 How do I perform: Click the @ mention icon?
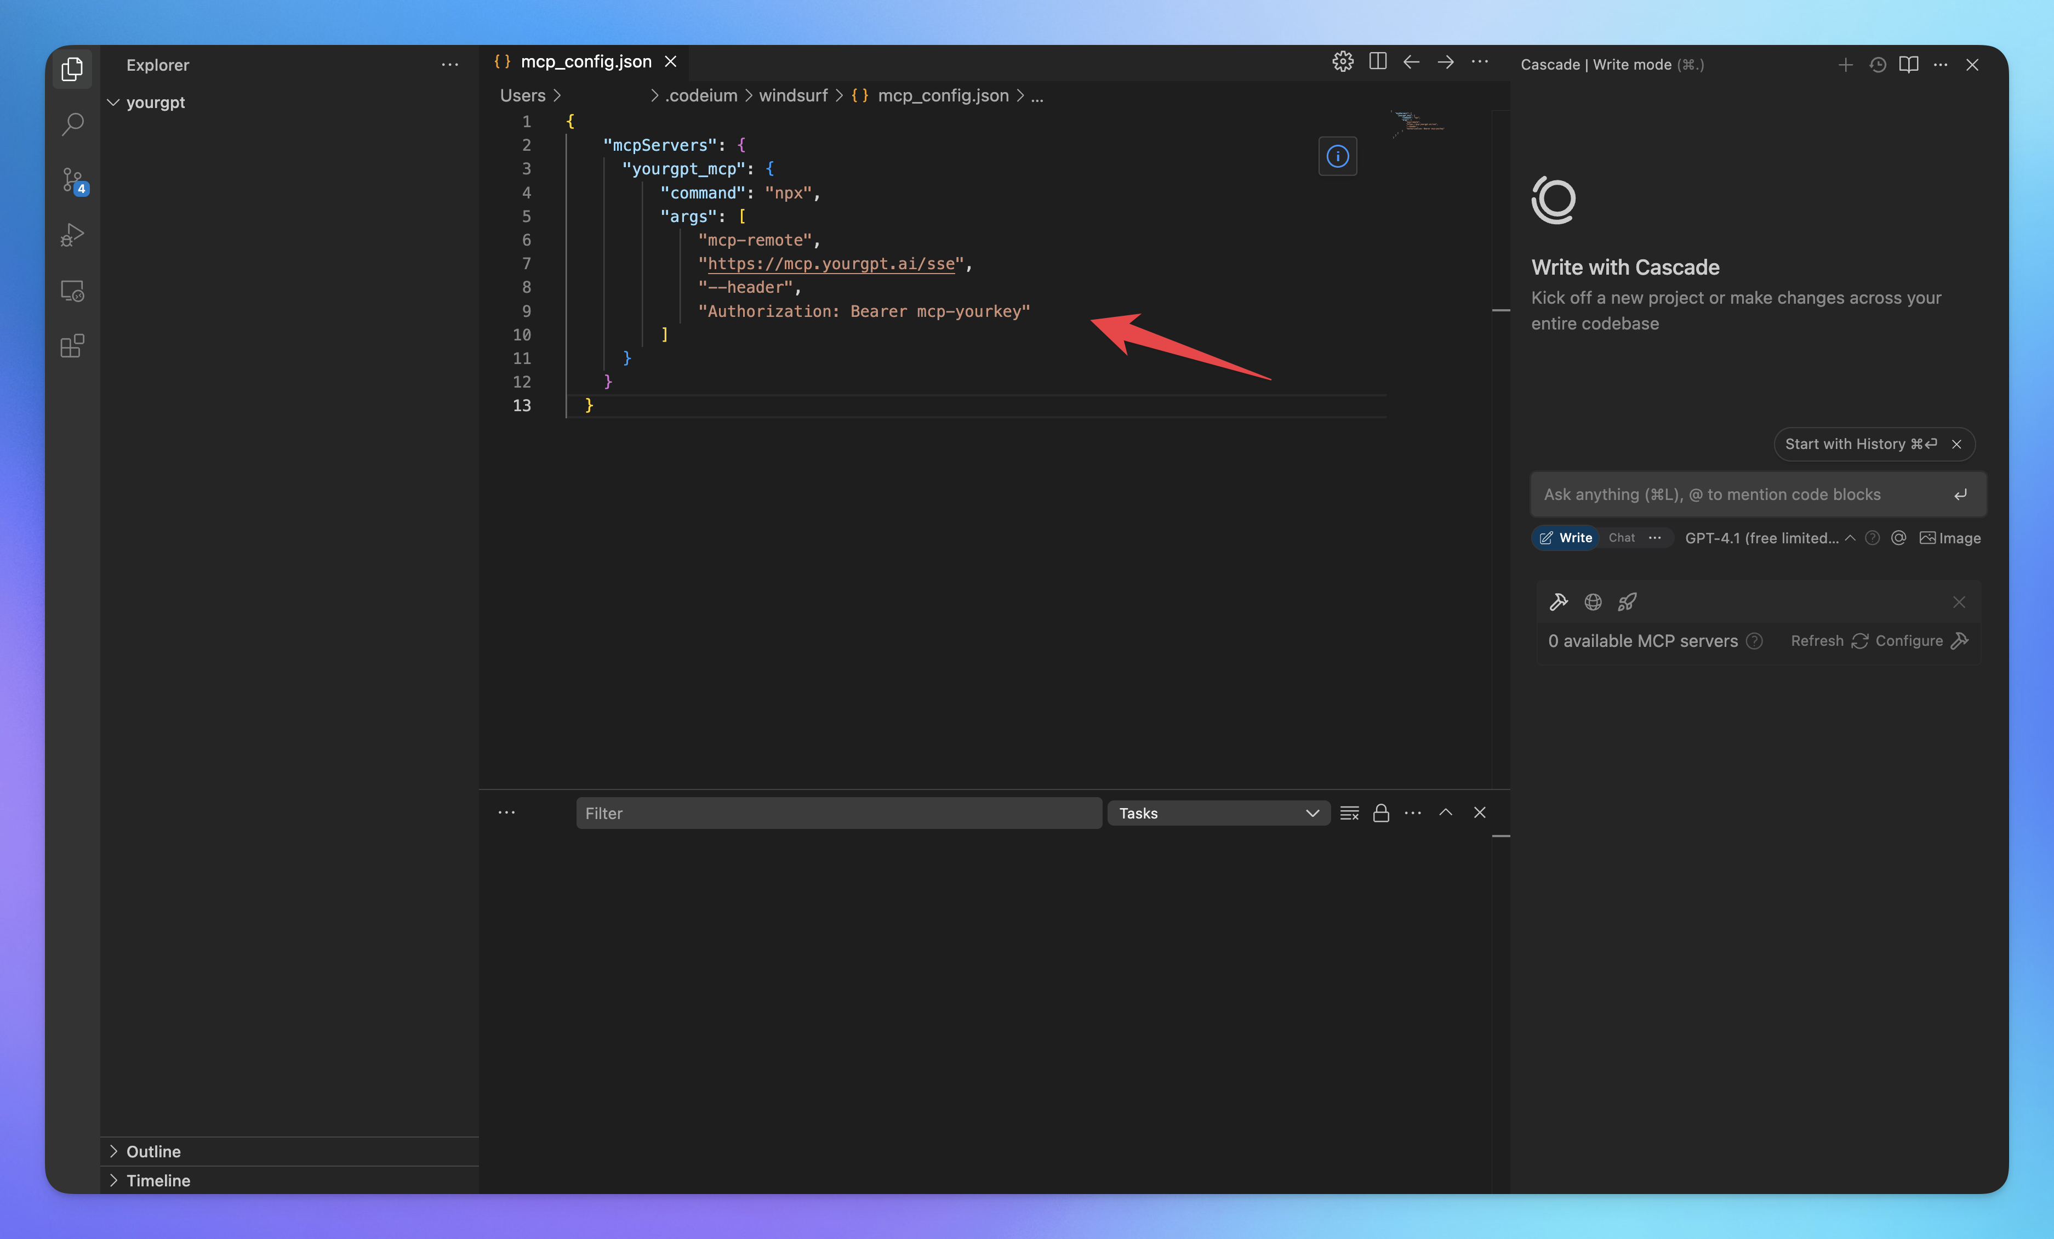point(1899,538)
